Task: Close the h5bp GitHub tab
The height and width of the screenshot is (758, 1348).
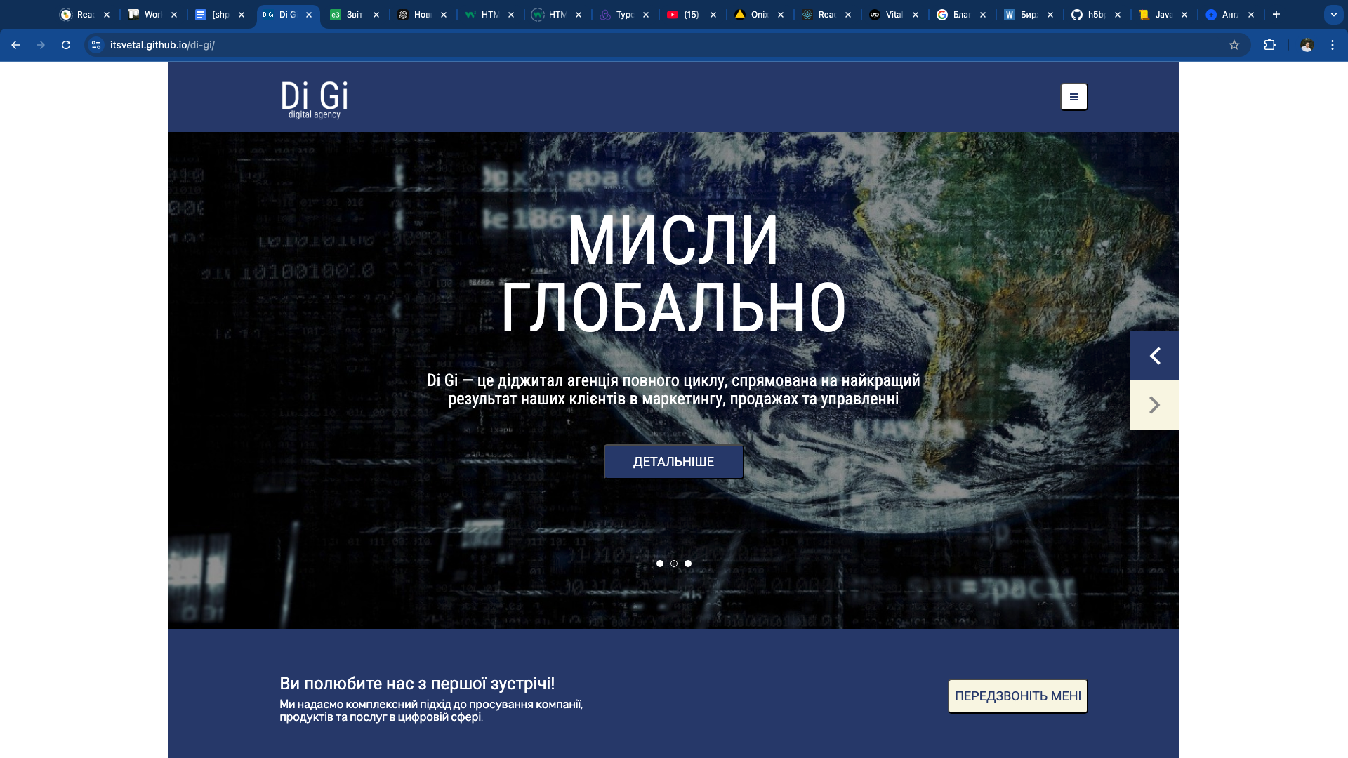Action: coord(1118,15)
